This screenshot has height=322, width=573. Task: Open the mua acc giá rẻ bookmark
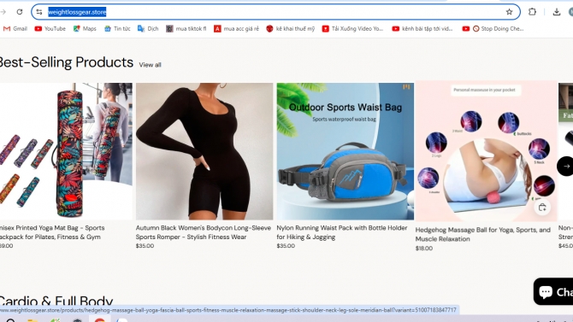[236, 28]
